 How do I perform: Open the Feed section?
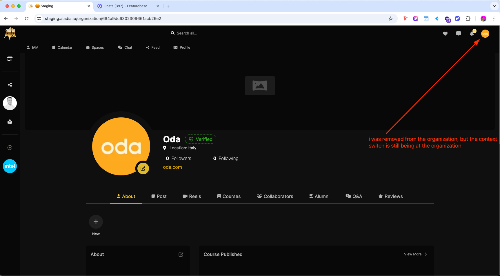click(153, 48)
